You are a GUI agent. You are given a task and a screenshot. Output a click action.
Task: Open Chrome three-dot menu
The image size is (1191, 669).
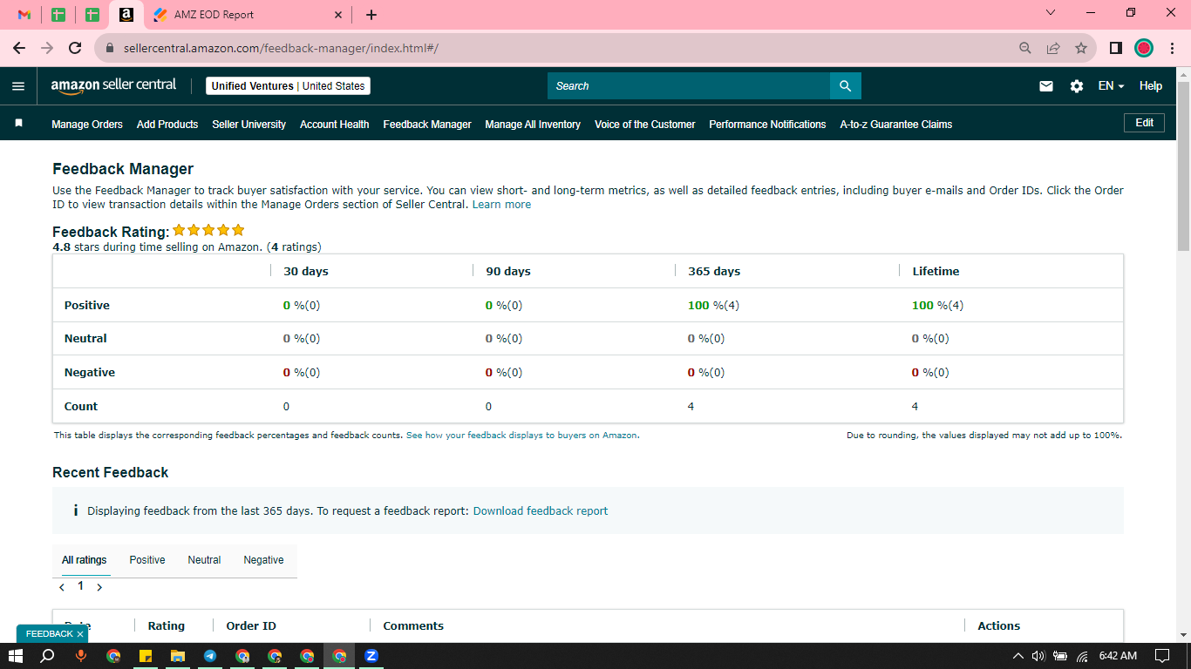1173,48
